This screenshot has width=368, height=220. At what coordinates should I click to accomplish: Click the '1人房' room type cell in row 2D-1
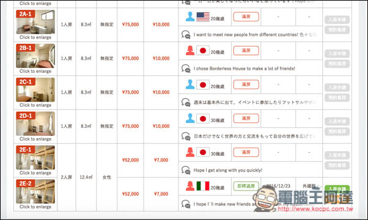(67, 126)
